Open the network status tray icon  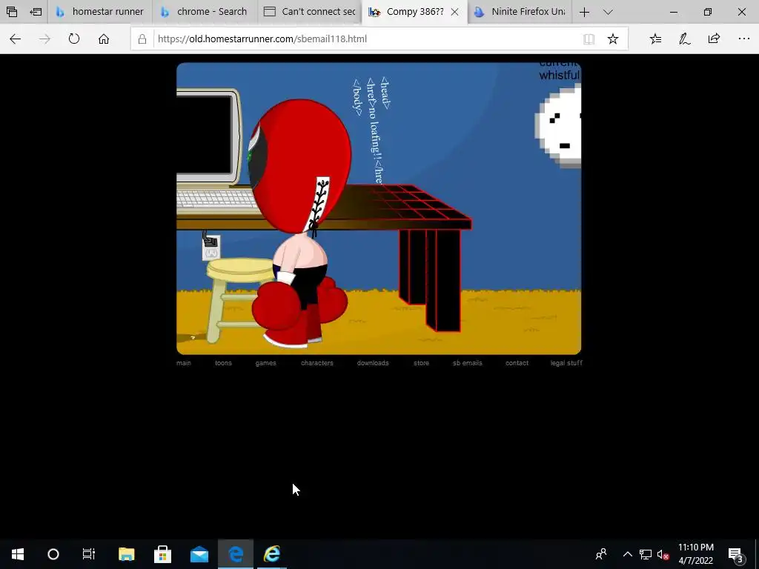[x=646, y=554]
